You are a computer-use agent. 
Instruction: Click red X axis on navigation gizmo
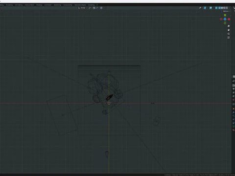tap(229, 19)
